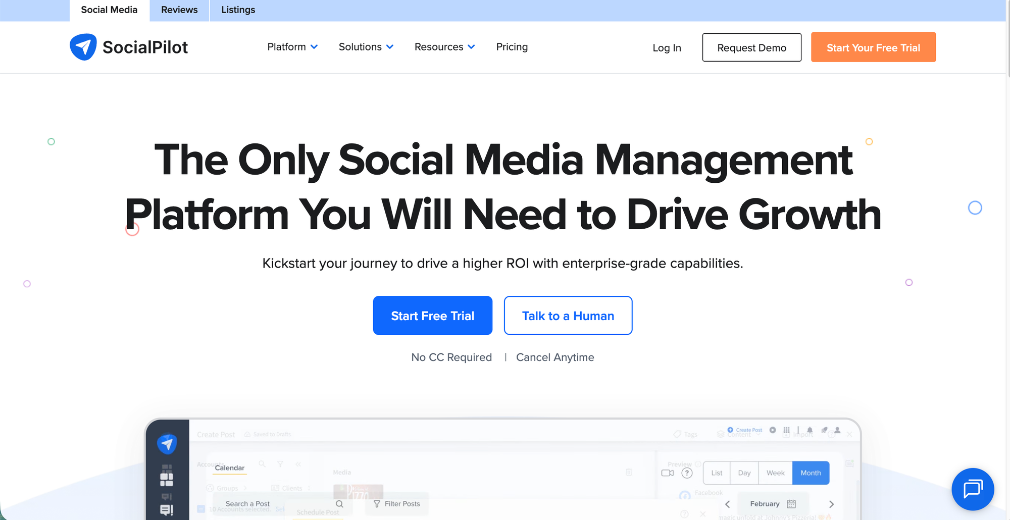Select the List calendar view
The image size is (1010, 520).
(x=717, y=473)
